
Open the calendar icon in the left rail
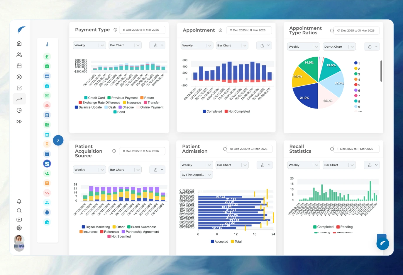[19, 66]
